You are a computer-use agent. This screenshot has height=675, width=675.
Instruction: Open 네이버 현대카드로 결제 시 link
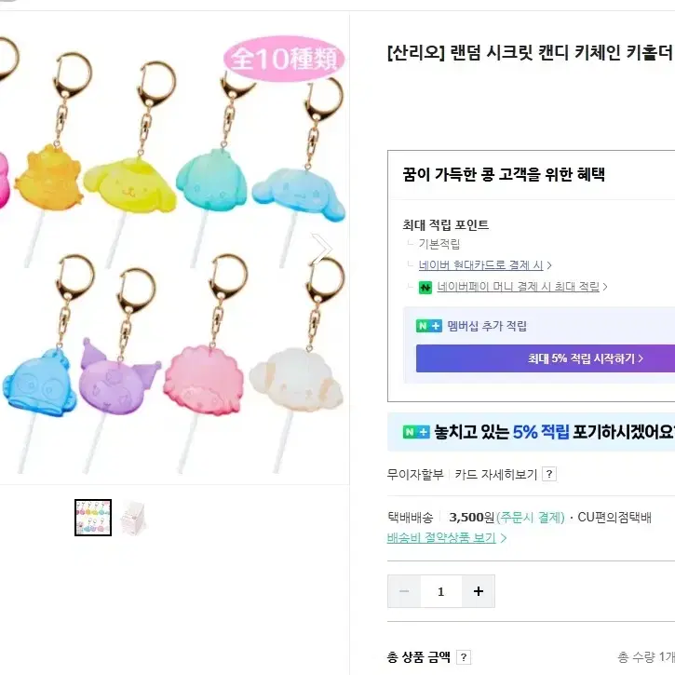[480, 264]
